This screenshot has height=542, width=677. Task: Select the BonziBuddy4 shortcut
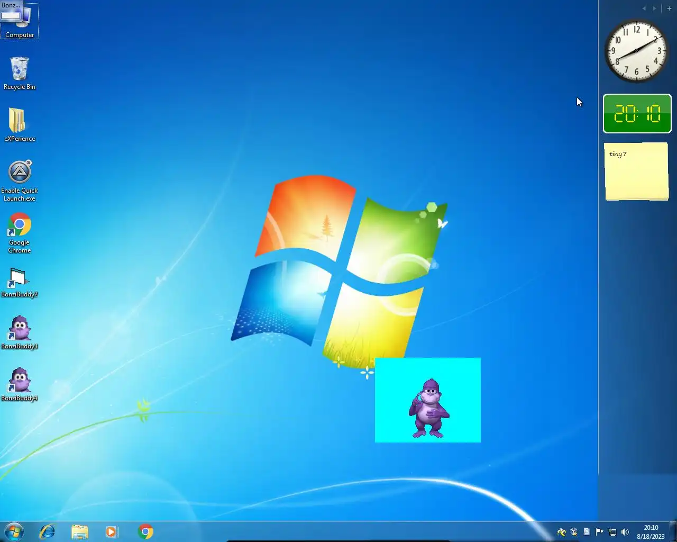(20, 384)
